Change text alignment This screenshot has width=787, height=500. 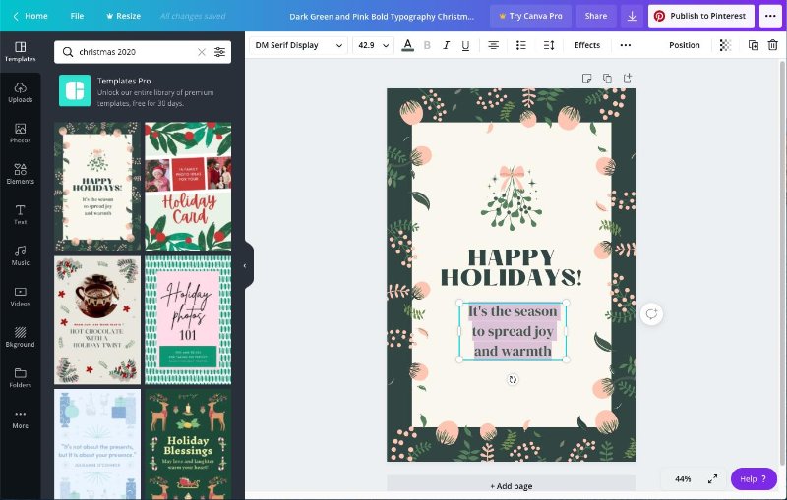click(x=494, y=45)
